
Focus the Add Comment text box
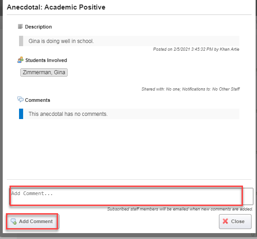click(x=131, y=196)
